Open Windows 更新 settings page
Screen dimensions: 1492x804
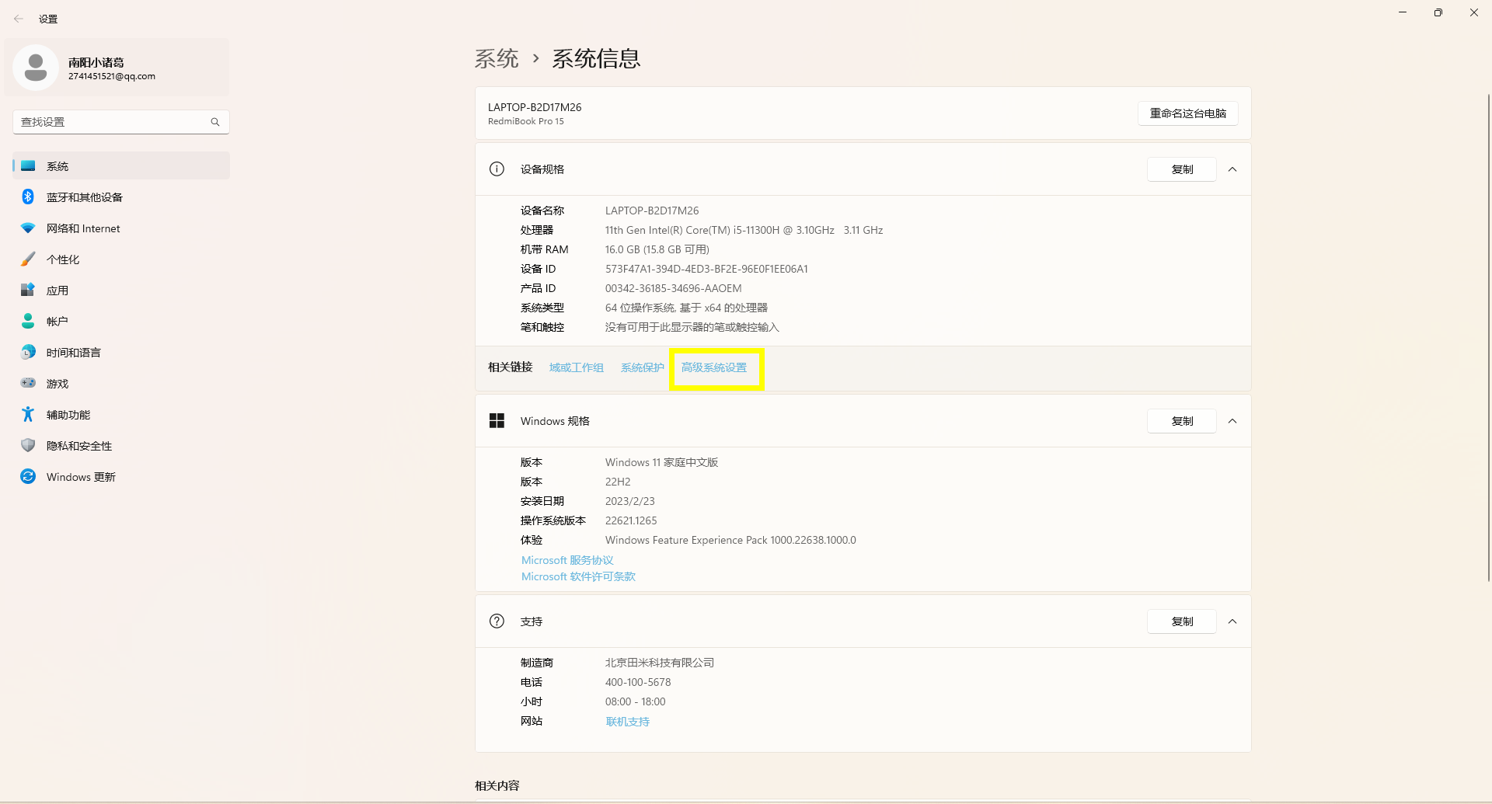point(121,476)
